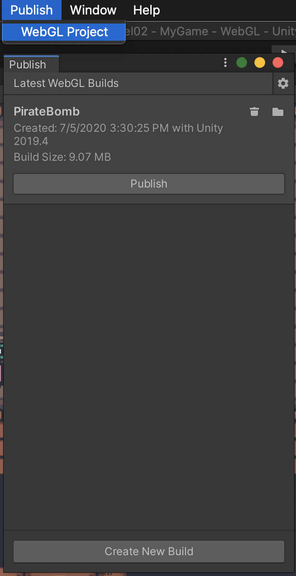
Task: Open the Publish menu in menu bar
Action: [x=32, y=10]
